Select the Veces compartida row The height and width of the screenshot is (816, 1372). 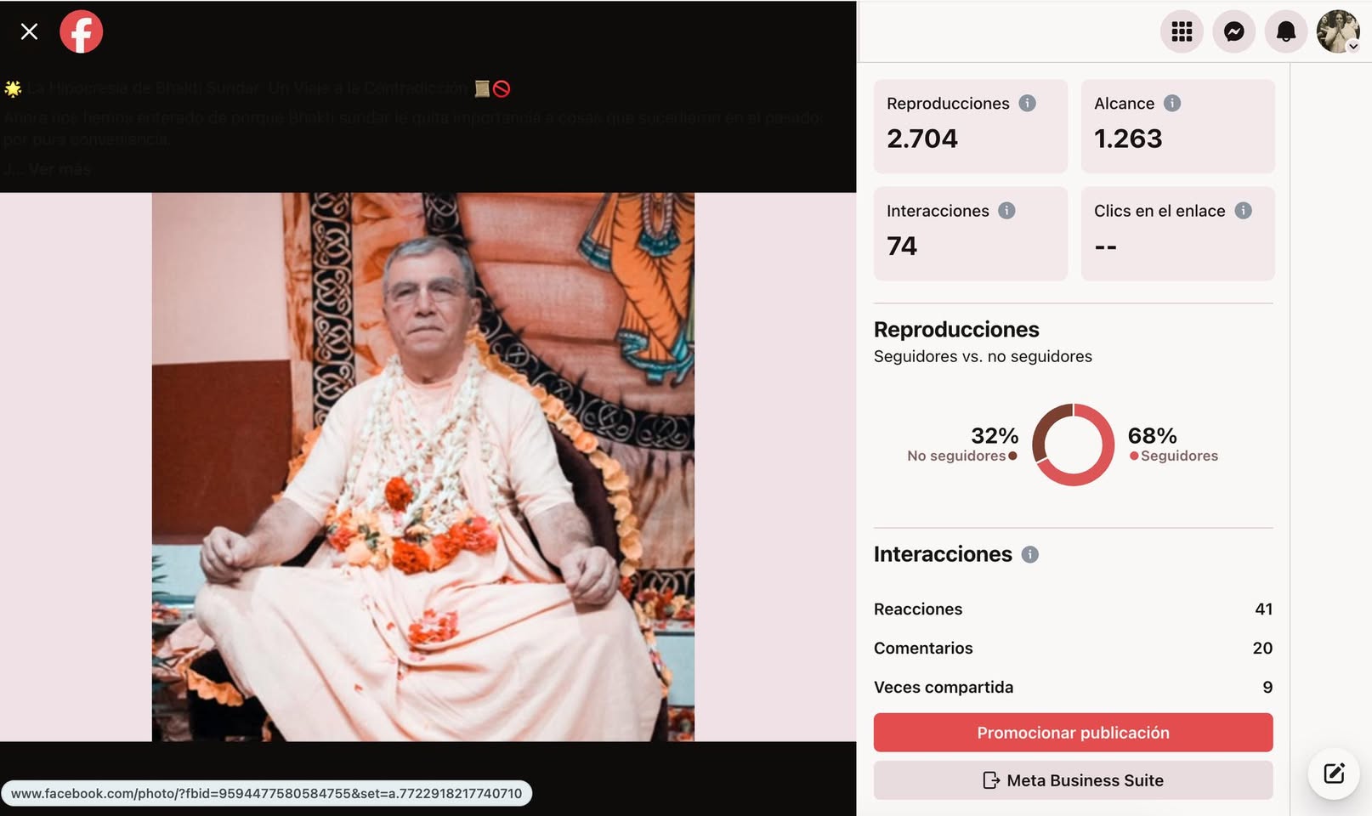(1073, 687)
